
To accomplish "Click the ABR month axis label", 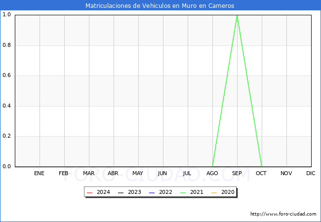I will tap(113, 173).
